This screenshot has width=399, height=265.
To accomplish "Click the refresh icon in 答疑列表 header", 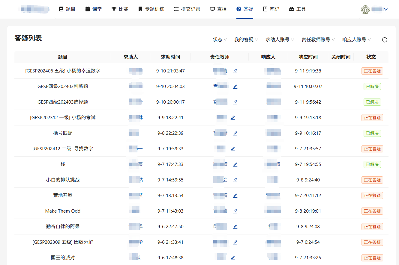I will (385, 40).
